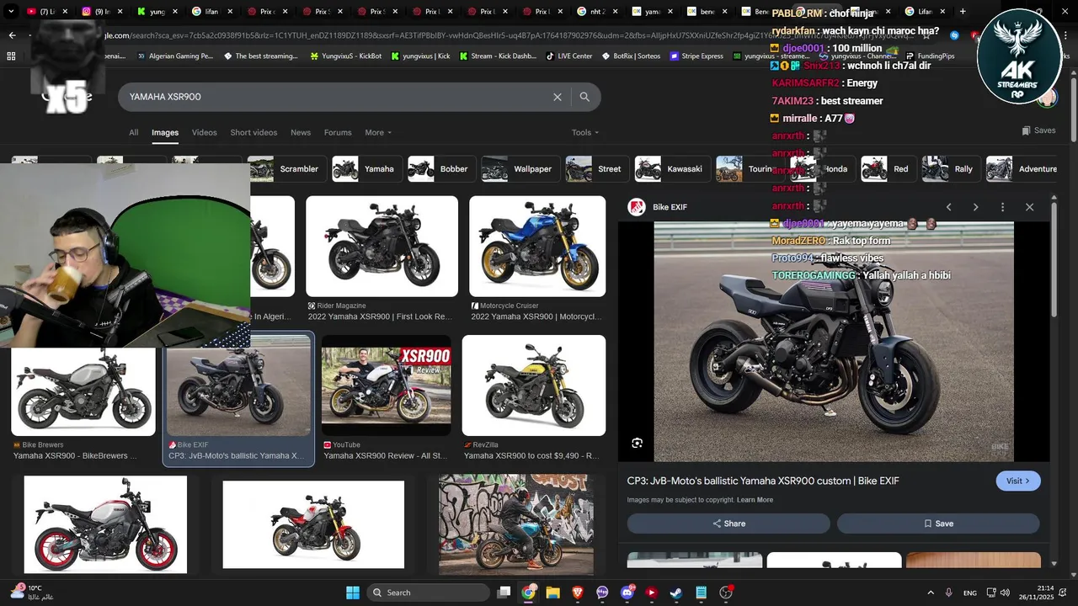Open a new browser tab
The width and height of the screenshot is (1078, 606).
(963, 12)
